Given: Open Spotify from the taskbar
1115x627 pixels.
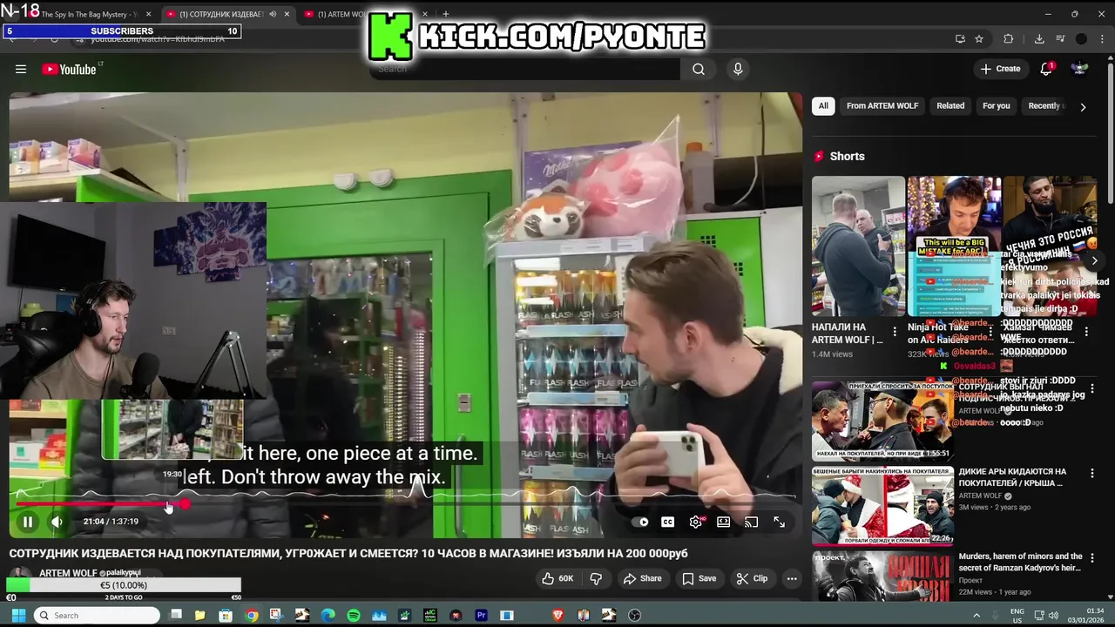Looking at the screenshot, I should tap(354, 615).
